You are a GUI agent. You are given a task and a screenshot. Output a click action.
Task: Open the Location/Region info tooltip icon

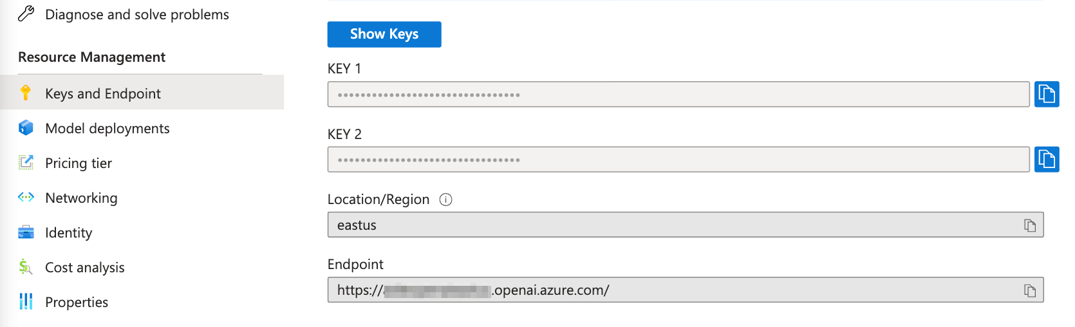pyautogui.click(x=445, y=200)
